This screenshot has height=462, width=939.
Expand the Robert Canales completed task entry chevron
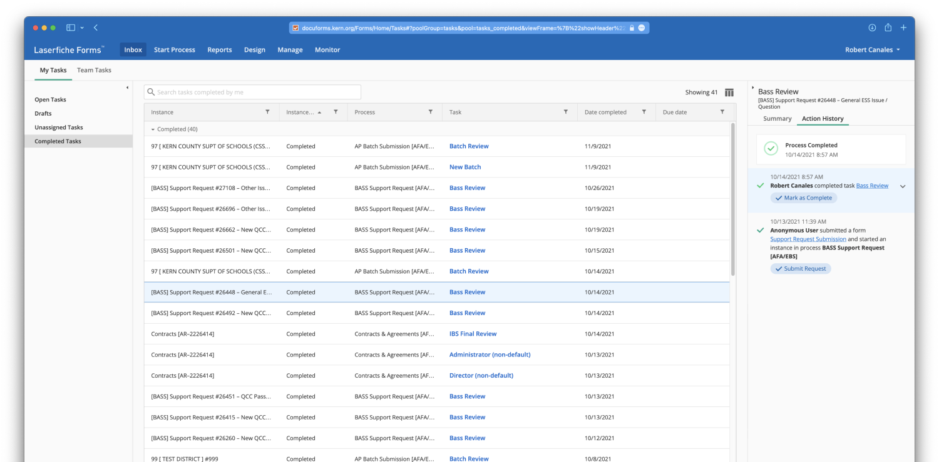pos(903,186)
